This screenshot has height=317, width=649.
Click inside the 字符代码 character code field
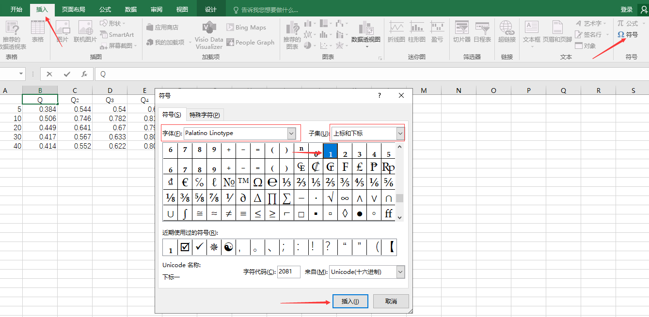(288, 272)
